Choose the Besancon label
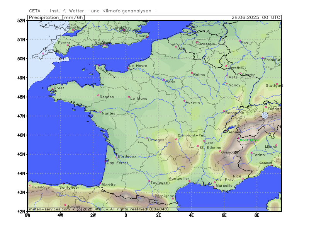309x232 pixels. 234,113
